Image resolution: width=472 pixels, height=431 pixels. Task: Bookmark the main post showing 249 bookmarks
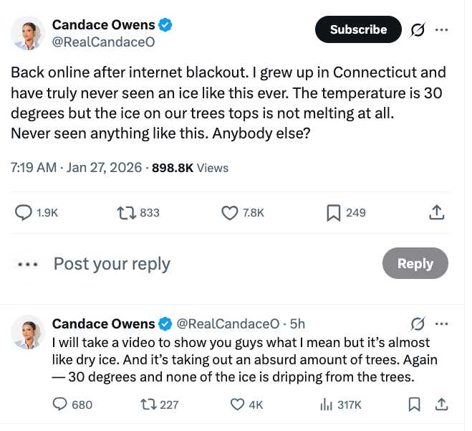coord(333,212)
